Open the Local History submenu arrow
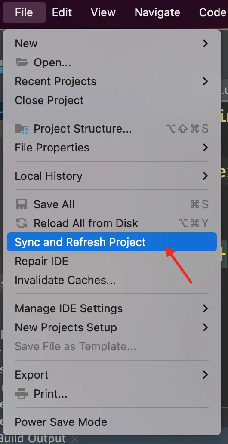 tap(205, 176)
